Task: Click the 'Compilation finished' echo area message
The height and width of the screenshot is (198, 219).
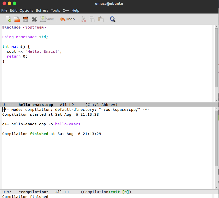Action: click(x=25, y=196)
